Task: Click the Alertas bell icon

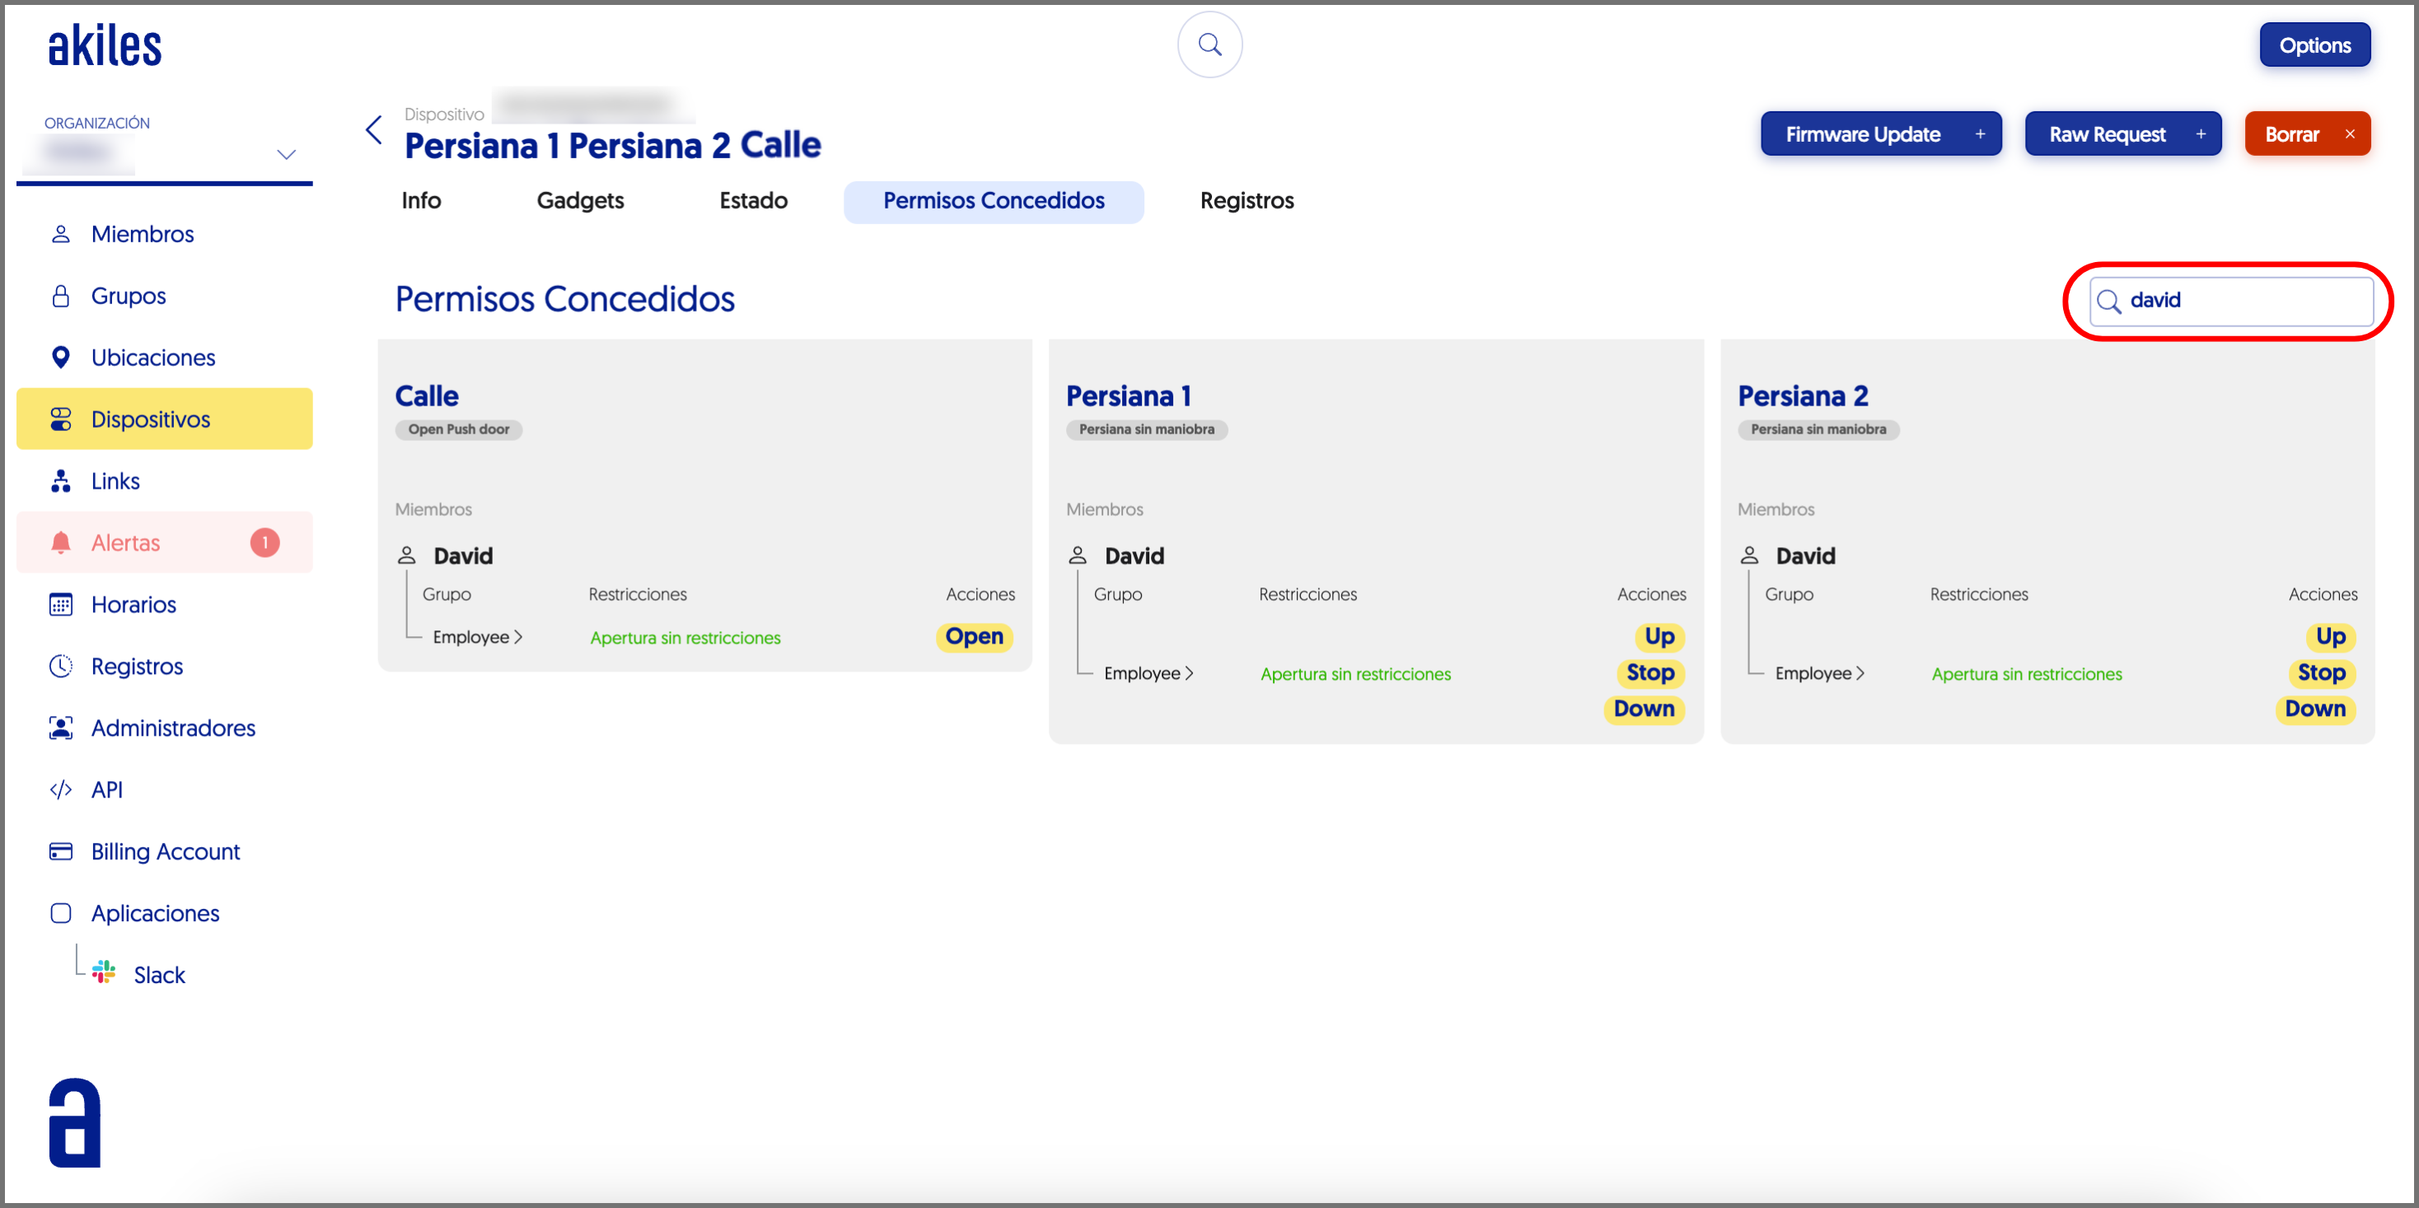Action: (x=61, y=542)
